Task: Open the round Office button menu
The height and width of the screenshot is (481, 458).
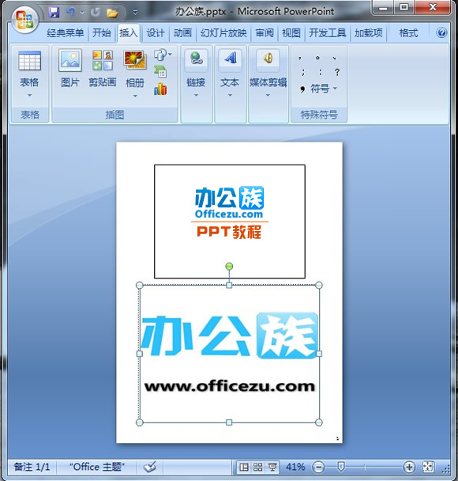Action: [24, 19]
